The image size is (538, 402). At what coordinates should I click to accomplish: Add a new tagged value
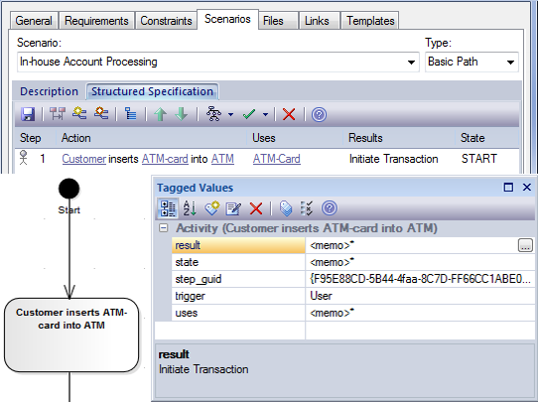pos(212,208)
